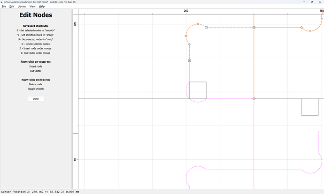The height and width of the screenshot is (194, 324).
Task: Open the View menu
Action: pyautogui.click(x=32, y=7)
